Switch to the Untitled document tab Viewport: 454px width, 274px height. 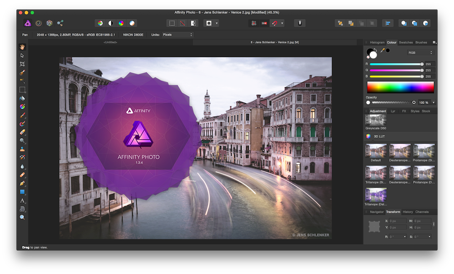110,42
